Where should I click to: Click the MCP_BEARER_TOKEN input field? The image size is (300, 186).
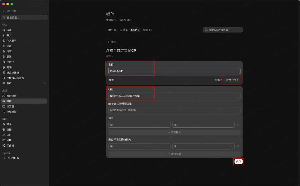point(174,110)
